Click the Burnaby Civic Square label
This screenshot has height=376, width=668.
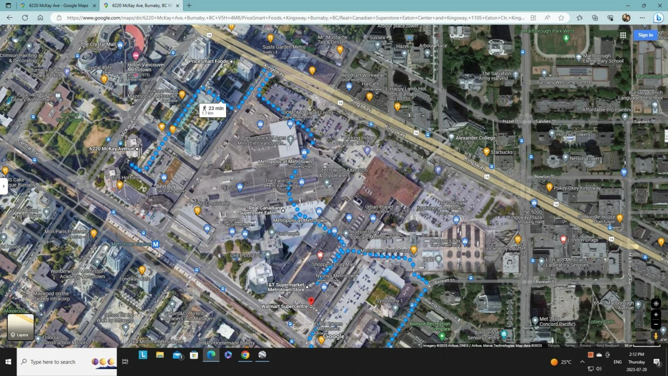[68, 117]
